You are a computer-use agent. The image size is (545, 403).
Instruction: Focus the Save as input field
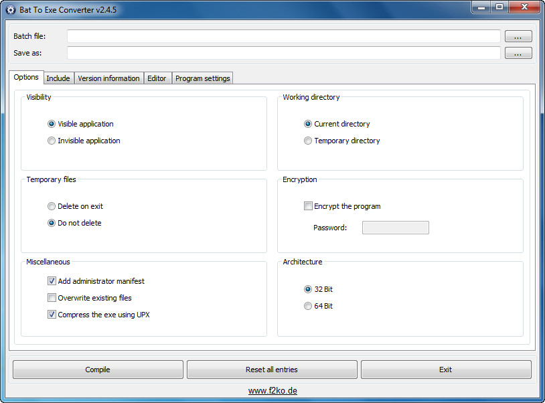click(284, 53)
